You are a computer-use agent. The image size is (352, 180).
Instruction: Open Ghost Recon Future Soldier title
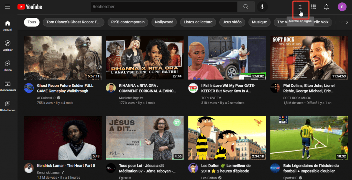click(65, 88)
